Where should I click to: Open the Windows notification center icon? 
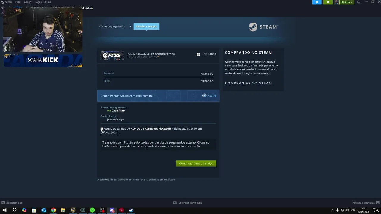[375, 210]
